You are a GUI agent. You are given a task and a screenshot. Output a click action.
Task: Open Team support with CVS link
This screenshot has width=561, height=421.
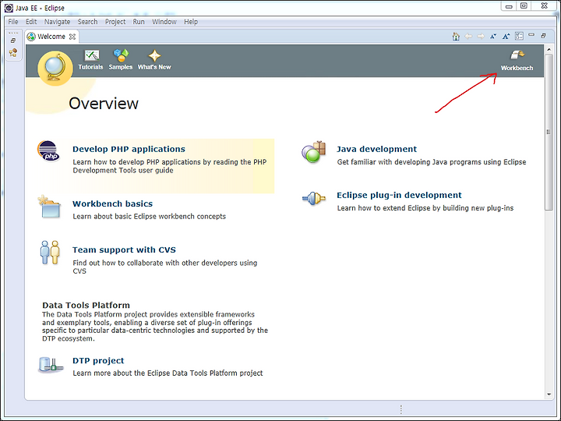(x=124, y=249)
